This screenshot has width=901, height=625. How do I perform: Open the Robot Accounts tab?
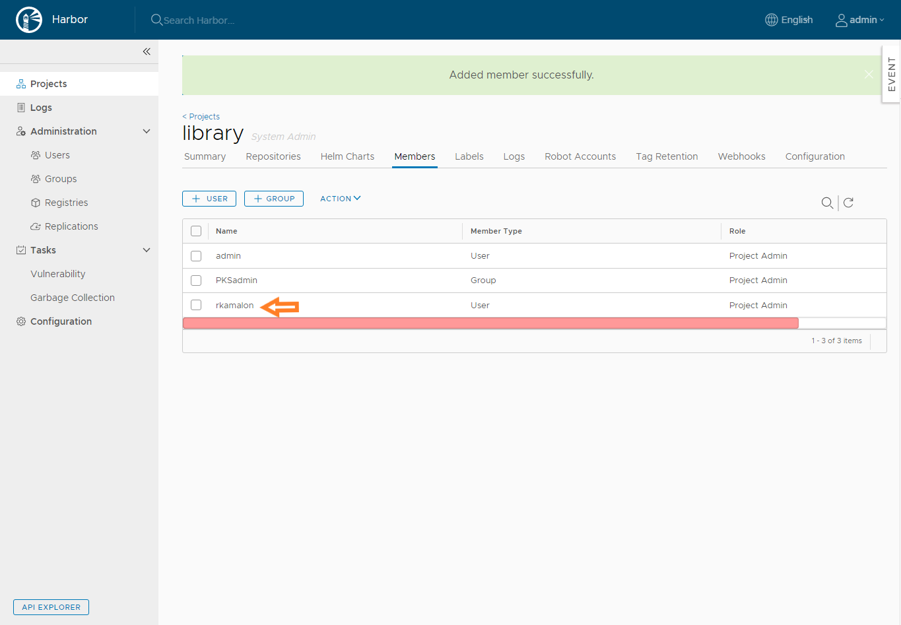580,156
